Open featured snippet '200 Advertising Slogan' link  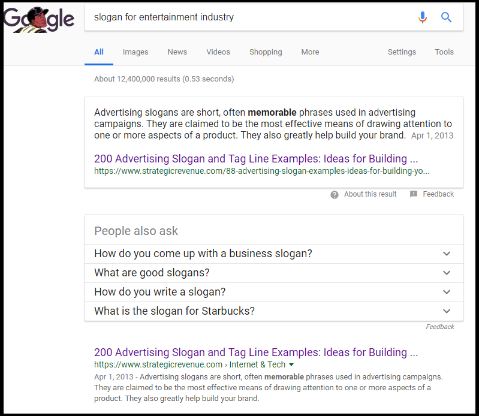(256, 159)
